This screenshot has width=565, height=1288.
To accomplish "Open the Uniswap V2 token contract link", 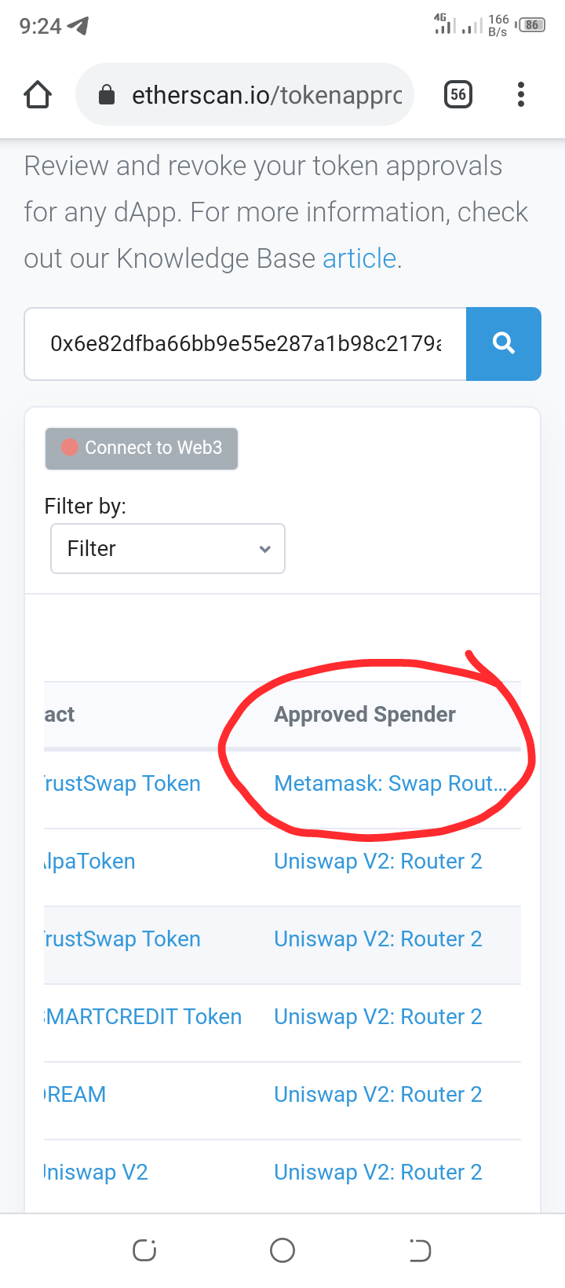I will 96,1173.
